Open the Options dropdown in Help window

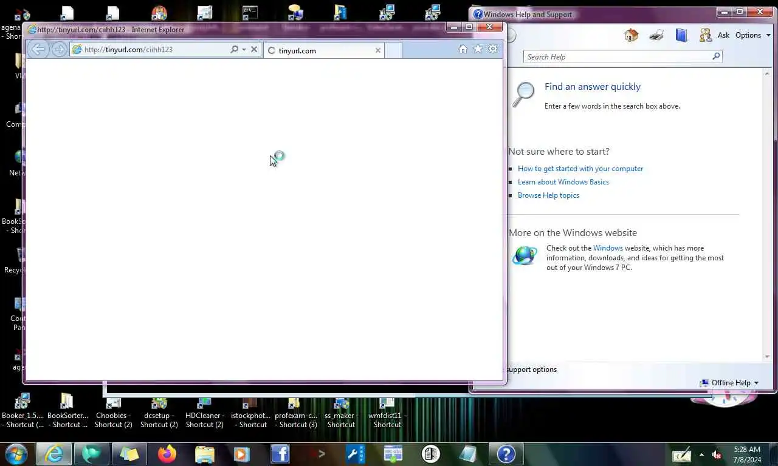(x=752, y=35)
